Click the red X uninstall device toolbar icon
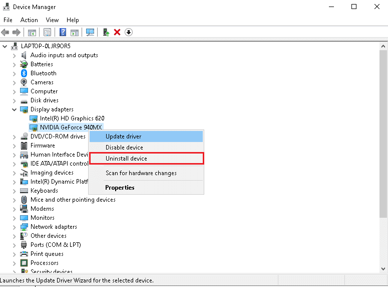 click(x=117, y=32)
